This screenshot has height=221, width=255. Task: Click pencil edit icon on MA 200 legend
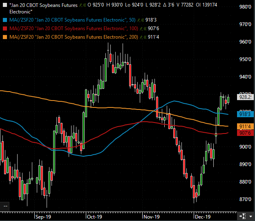click(141, 37)
